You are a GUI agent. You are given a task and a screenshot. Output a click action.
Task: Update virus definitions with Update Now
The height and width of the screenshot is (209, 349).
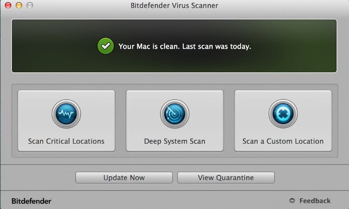pyautogui.click(x=124, y=177)
